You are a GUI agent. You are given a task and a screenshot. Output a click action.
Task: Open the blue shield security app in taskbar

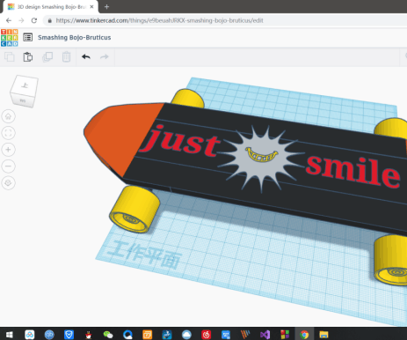click(x=69, y=335)
